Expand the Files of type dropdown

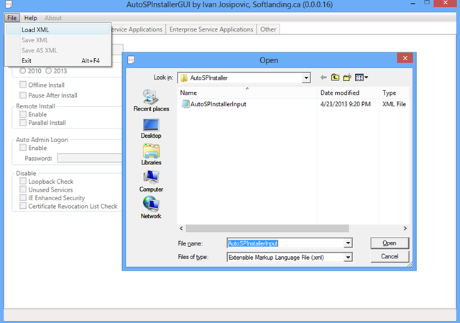(348, 258)
